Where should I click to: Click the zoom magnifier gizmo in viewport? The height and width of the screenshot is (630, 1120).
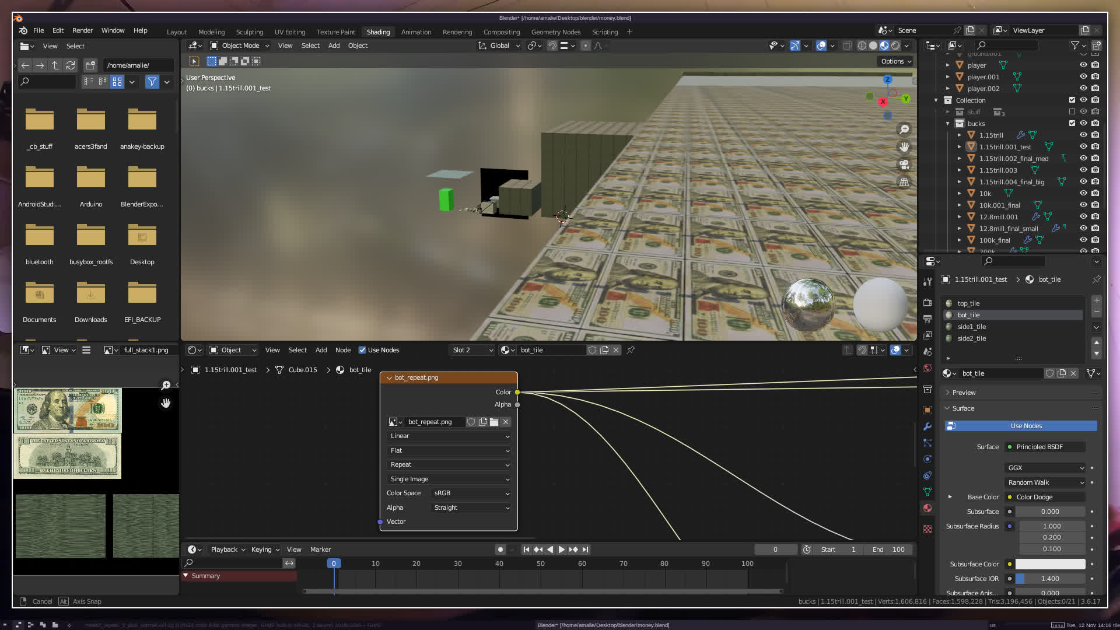(904, 129)
